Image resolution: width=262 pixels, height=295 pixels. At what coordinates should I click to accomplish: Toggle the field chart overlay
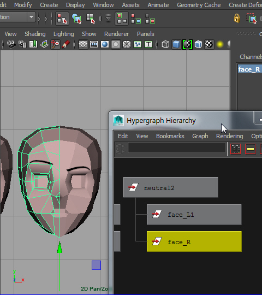127,44
